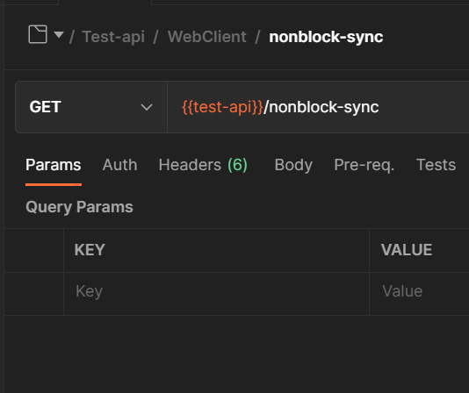469x393 pixels.
Task: View the Tests tab
Action: [436, 165]
